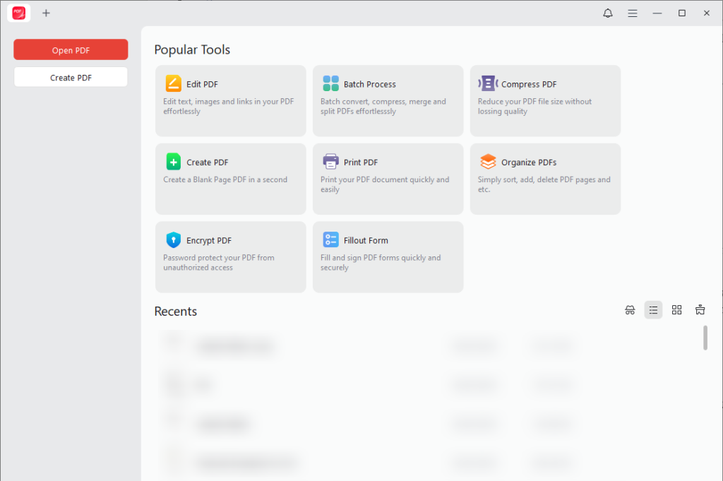Click the green Create PDF plus icon
The width and height of the screenshot is (723, 481).
174,162
